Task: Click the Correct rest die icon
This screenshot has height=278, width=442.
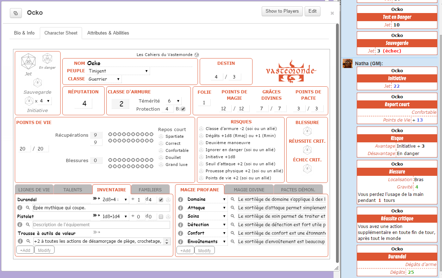Action: (x=161, y=143)
